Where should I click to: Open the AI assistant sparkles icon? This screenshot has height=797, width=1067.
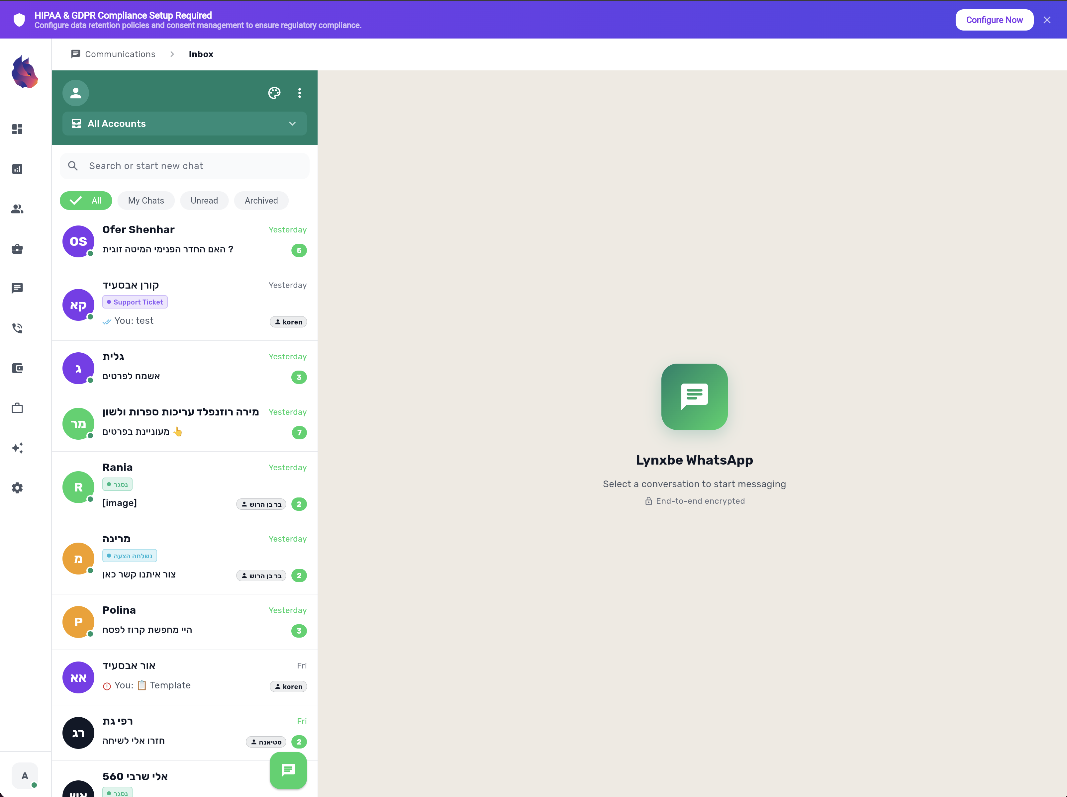click(x=17, y=448)
